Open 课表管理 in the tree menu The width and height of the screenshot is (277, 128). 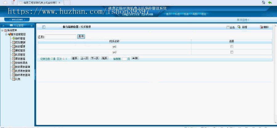20,58
